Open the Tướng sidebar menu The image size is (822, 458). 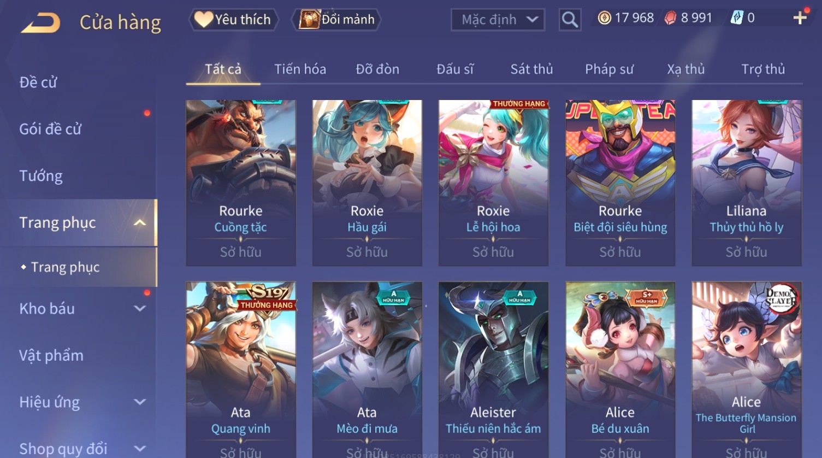(x=41, y=176)
